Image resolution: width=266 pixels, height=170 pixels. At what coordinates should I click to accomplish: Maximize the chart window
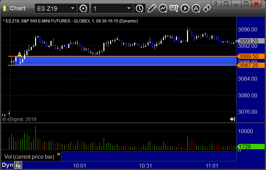point(246,4)
